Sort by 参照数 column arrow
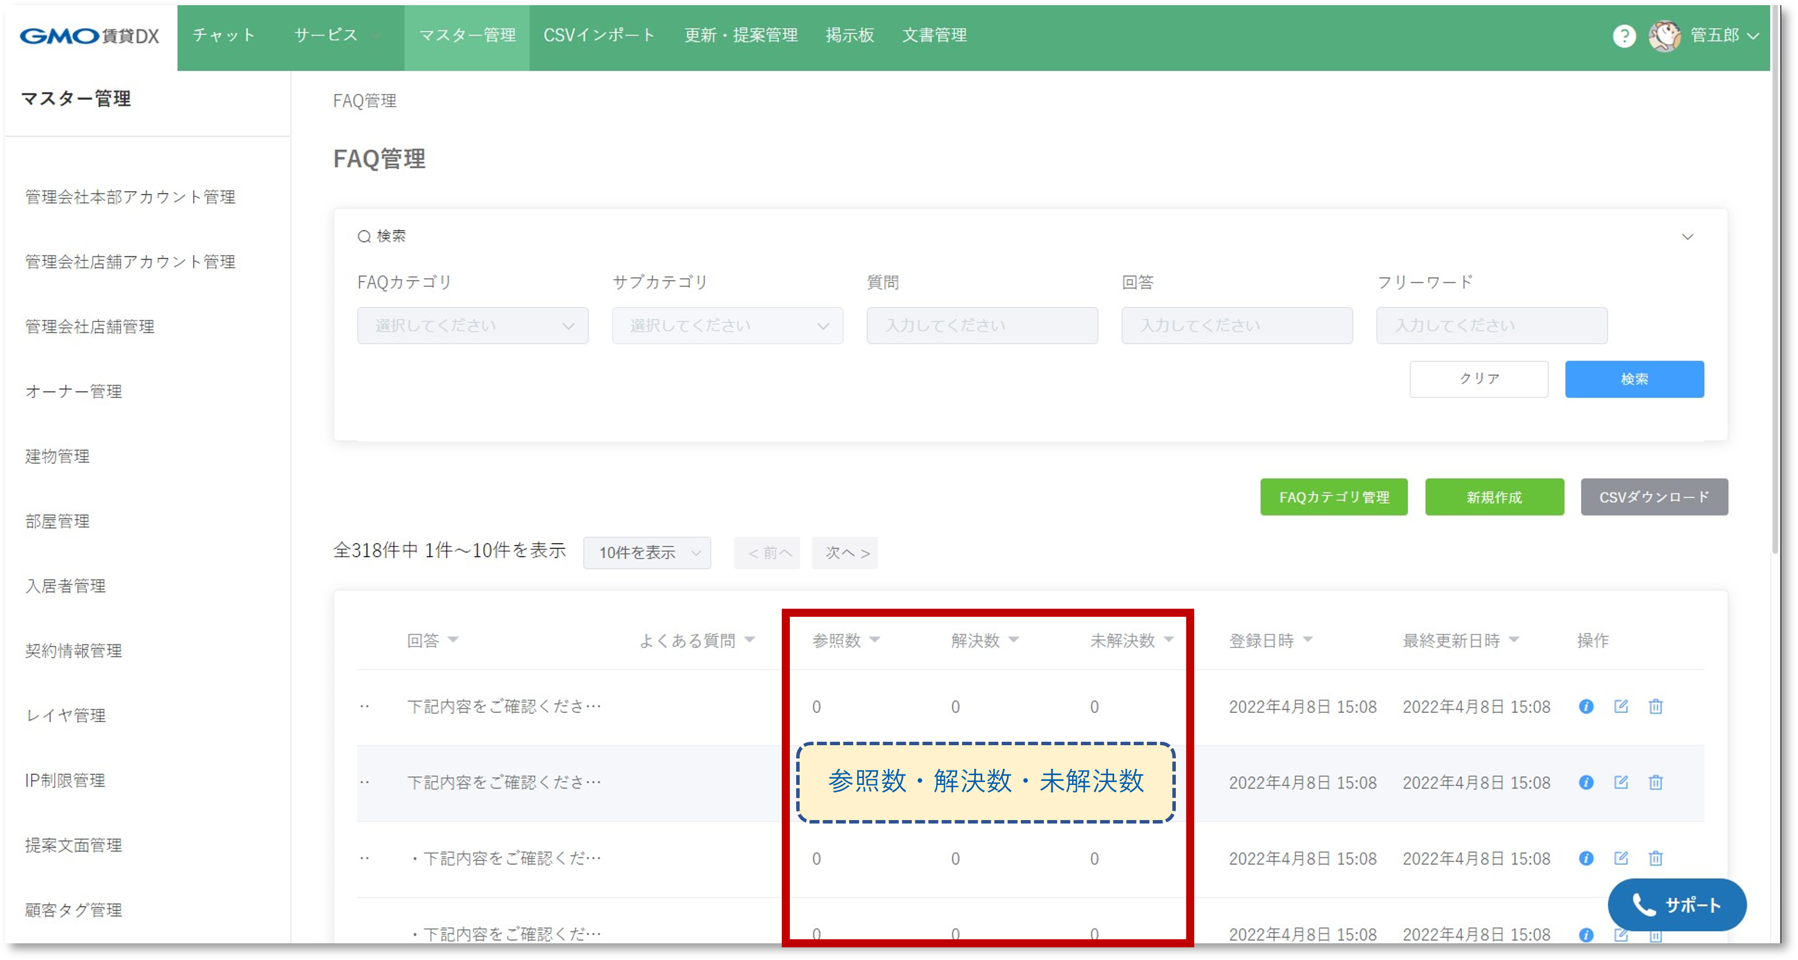This screenshot has height=960, width=1798. click(875, 640)
